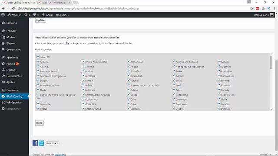The width and height of the screenshot is (278, 156).
Task: Uncheck the Germany checkbox
Action: point(129,108)
